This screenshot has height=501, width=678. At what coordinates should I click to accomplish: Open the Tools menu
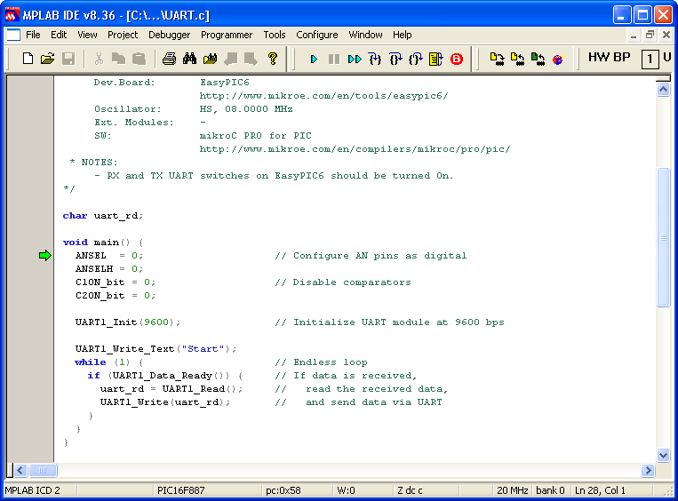tap(275, 35)
